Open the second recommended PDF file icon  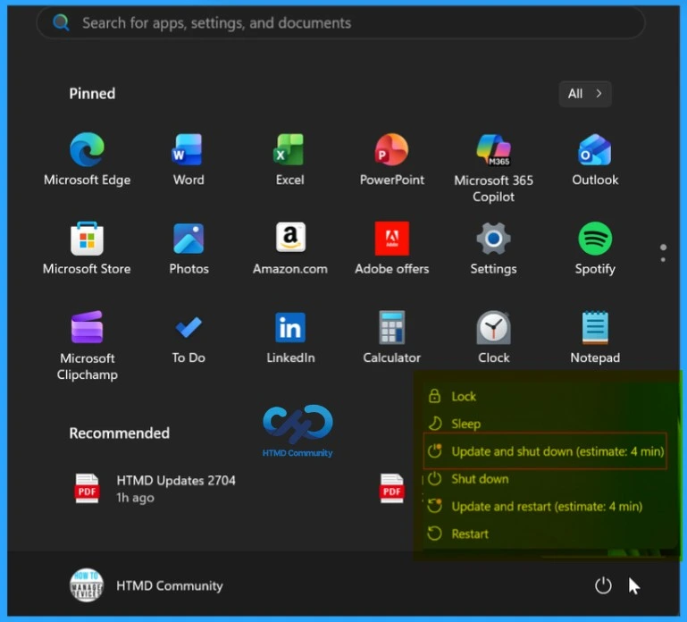pos(391,488)
